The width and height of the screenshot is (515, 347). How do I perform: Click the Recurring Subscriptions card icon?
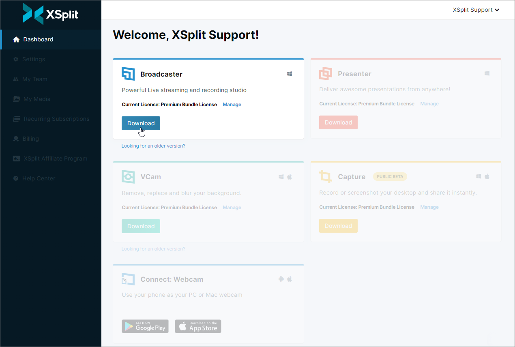click(16, 119)
